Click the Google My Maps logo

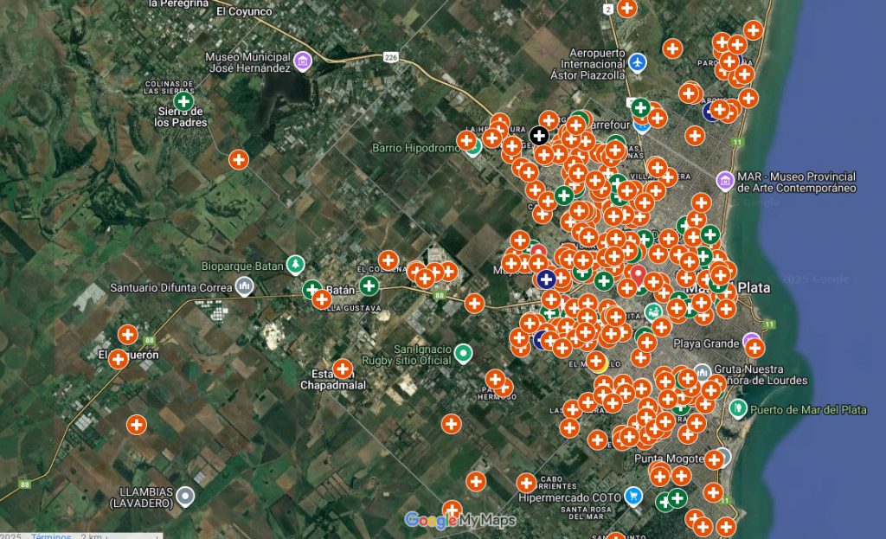click(x=460, y=520)
